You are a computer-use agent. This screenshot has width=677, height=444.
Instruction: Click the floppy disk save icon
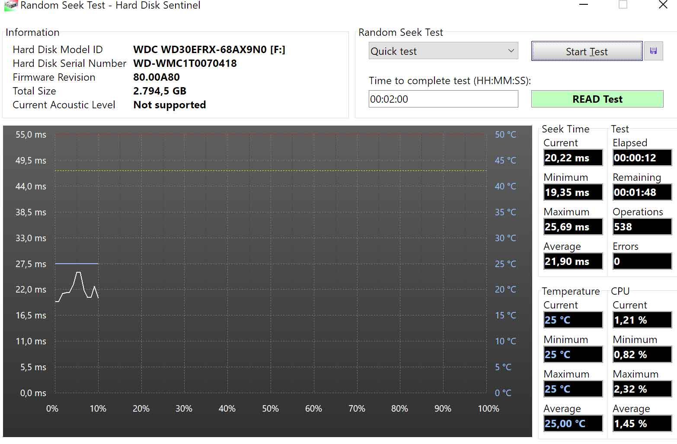tap(653, 51)
